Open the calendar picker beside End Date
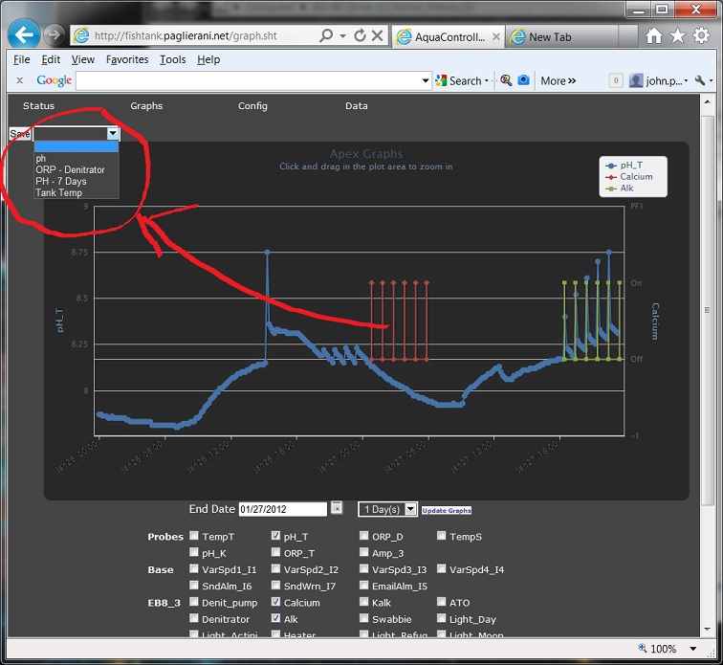Image resolution: width=723 pixels, height=665 pixels. (x=337, y=508)
